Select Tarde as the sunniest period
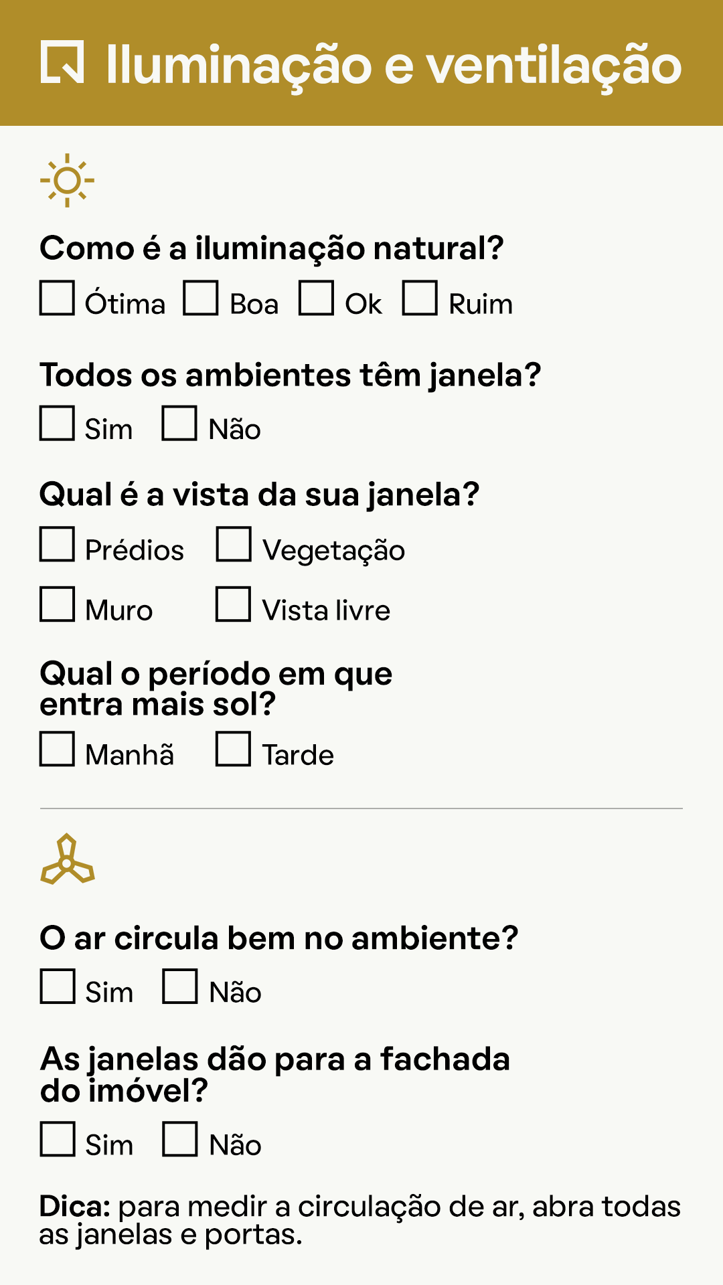Image resolution: width=723 pixels, height=1285 pixels. [x=233, y=748]
